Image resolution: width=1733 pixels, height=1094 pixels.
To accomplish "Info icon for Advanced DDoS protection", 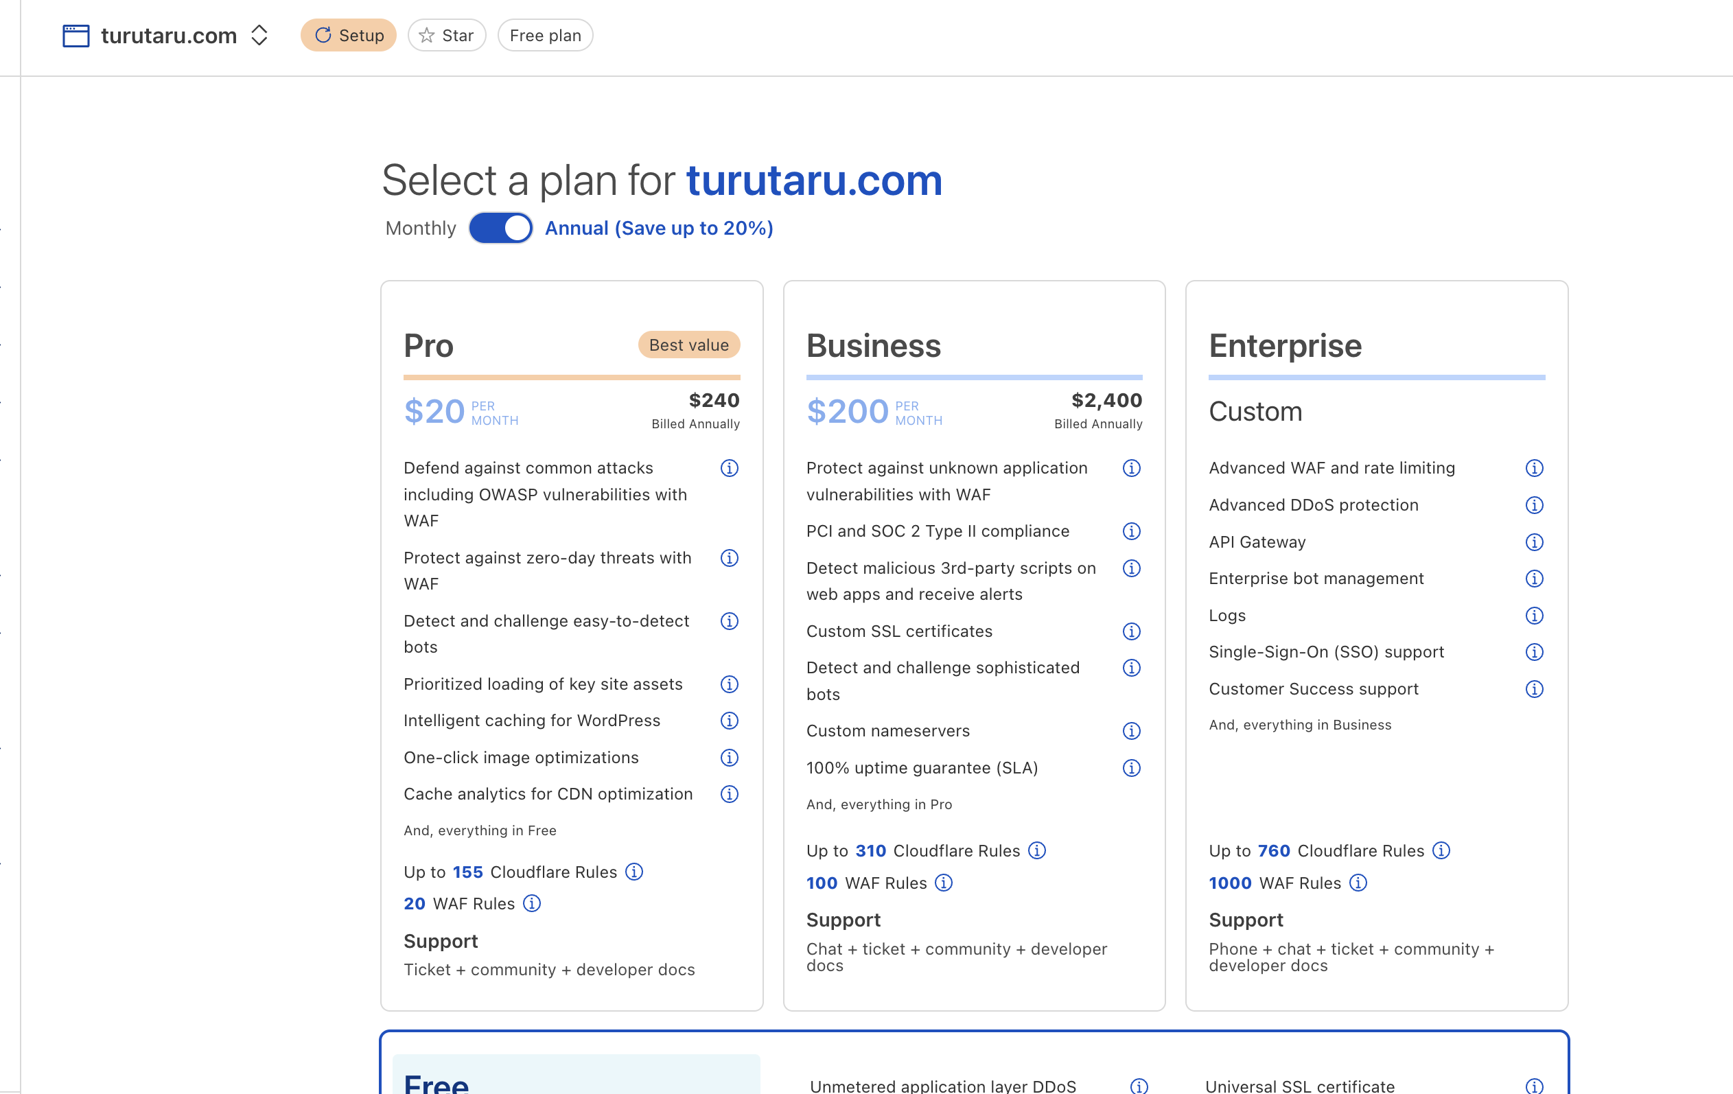I will (1535, 505).
